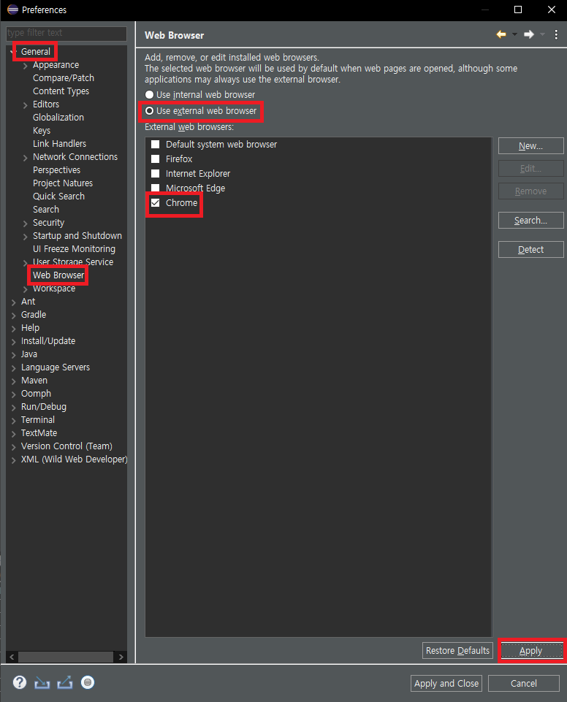Open the Help question mark icon

pos(19,682)
